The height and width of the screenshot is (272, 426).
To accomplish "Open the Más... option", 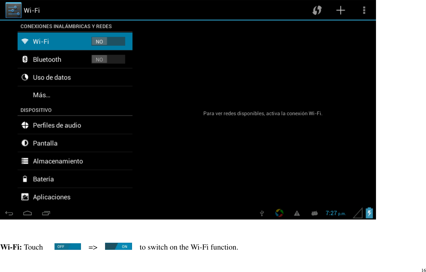I will [75, 95].
